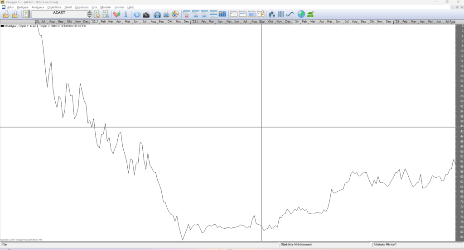Select the single-day calendar icon
The height and width of the screenshot is (250, 464).
[234, 14]
